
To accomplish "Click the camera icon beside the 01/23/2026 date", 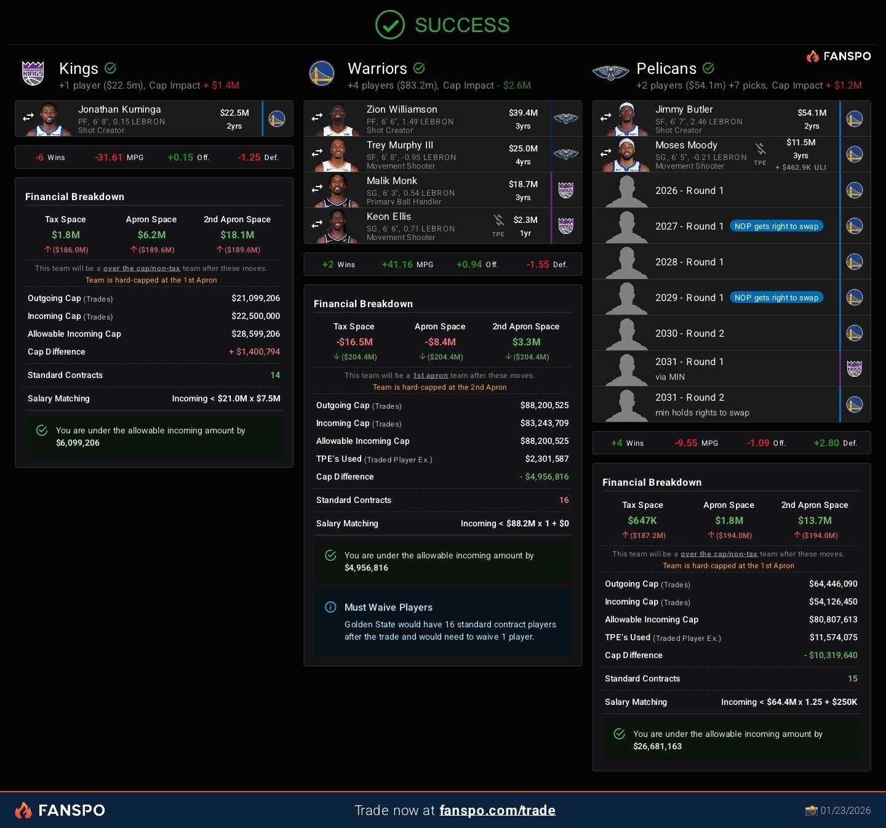I will 811,810.
